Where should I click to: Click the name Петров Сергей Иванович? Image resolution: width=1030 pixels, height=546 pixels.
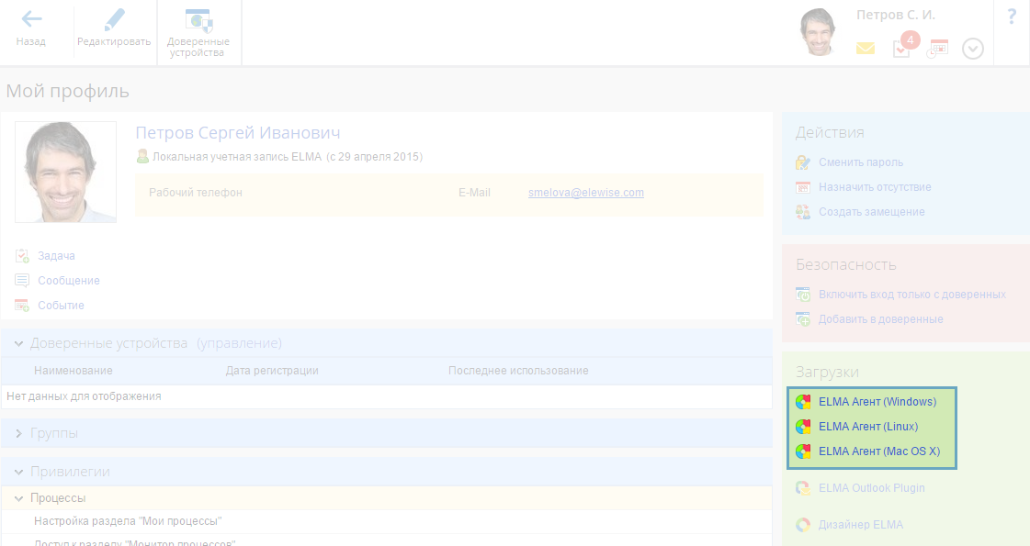pyautogui.click(x=238, y=132)
